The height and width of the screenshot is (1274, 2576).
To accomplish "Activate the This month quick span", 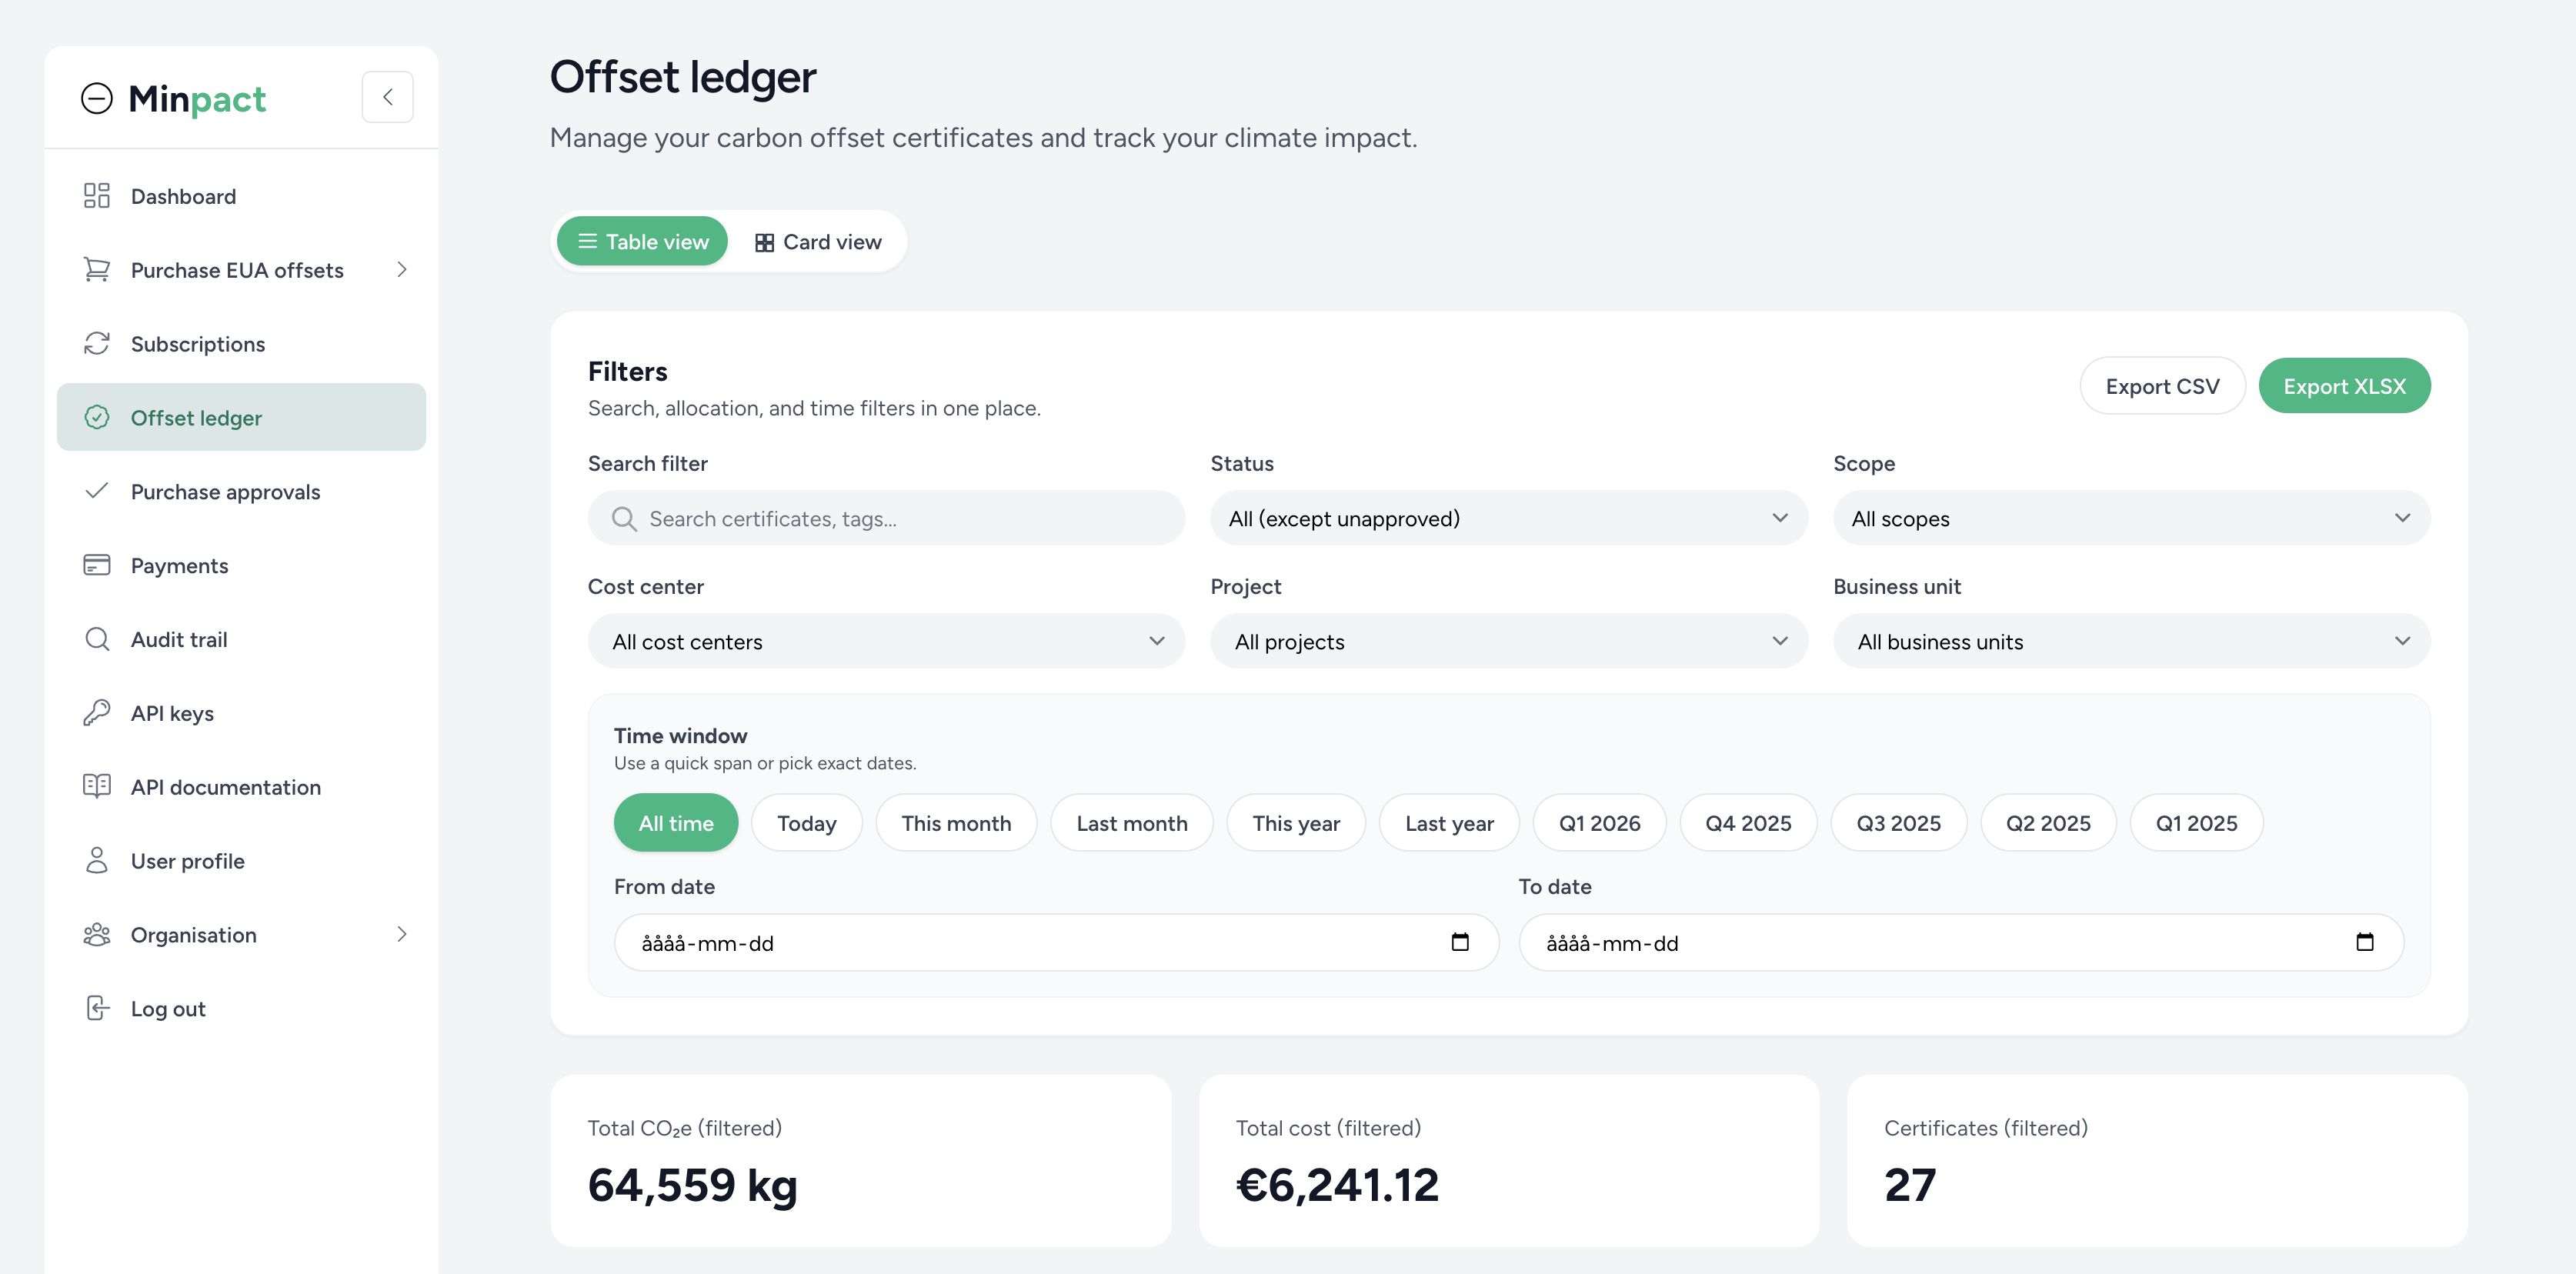I will point(956,822).
